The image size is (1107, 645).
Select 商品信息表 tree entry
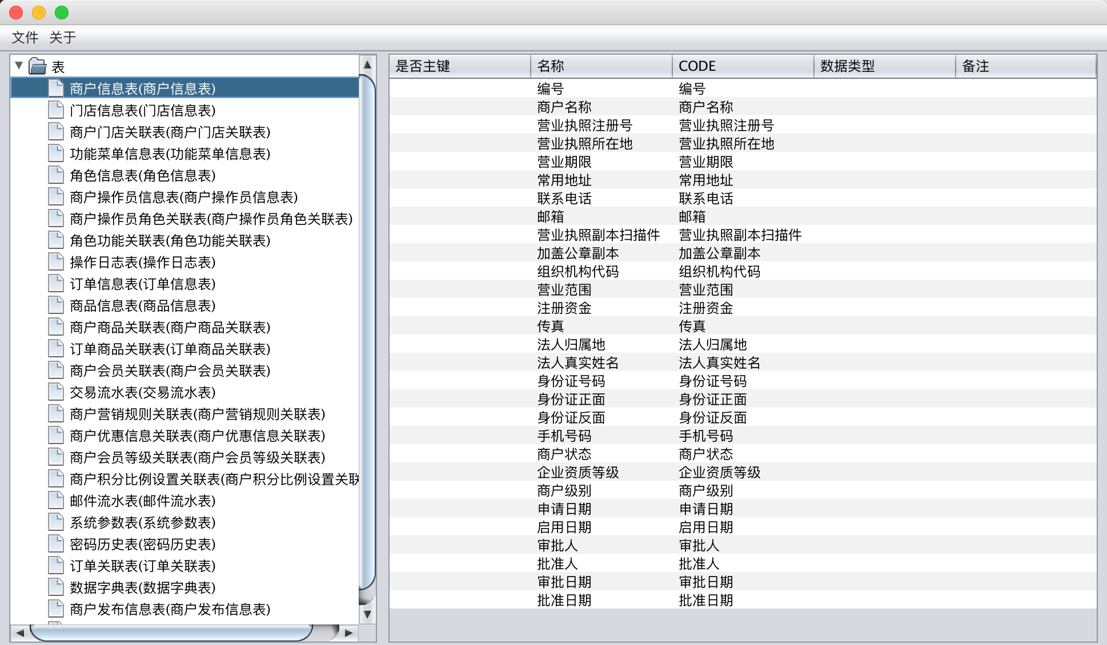(142, 305)
